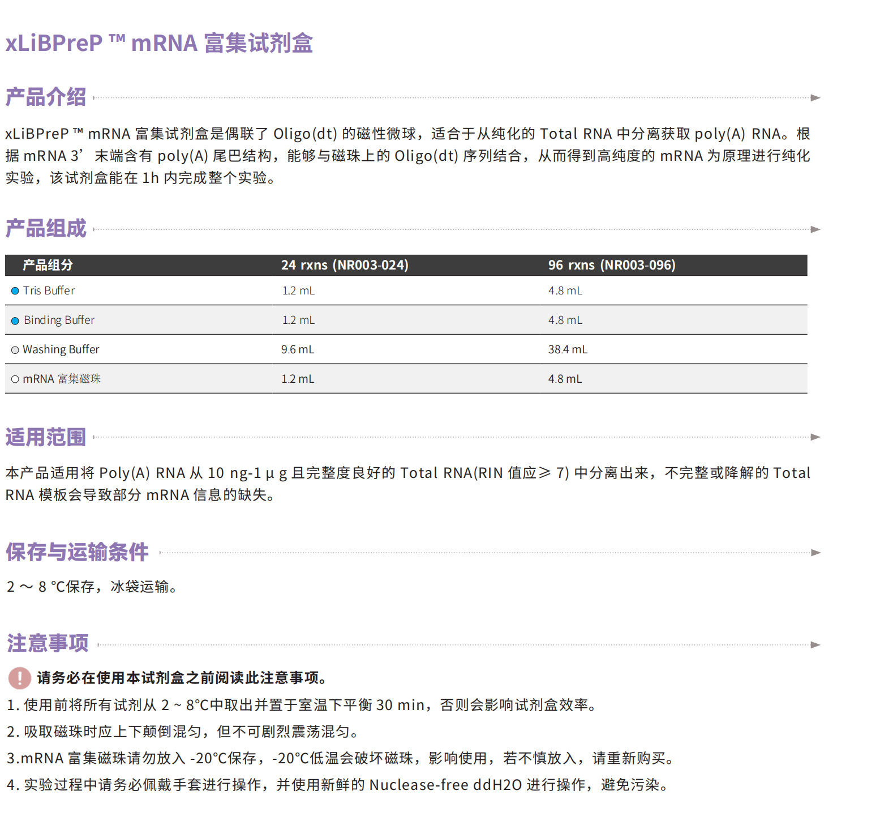Click the Tris Buffer row label
Viewport: 893px width, 825px height.
pos(49,290)
